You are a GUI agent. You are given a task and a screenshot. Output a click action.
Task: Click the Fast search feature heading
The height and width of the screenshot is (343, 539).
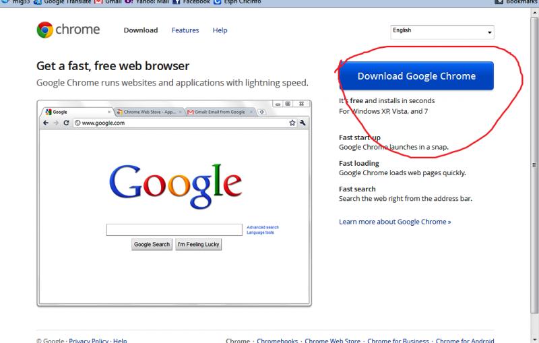[x=357, y=189]
